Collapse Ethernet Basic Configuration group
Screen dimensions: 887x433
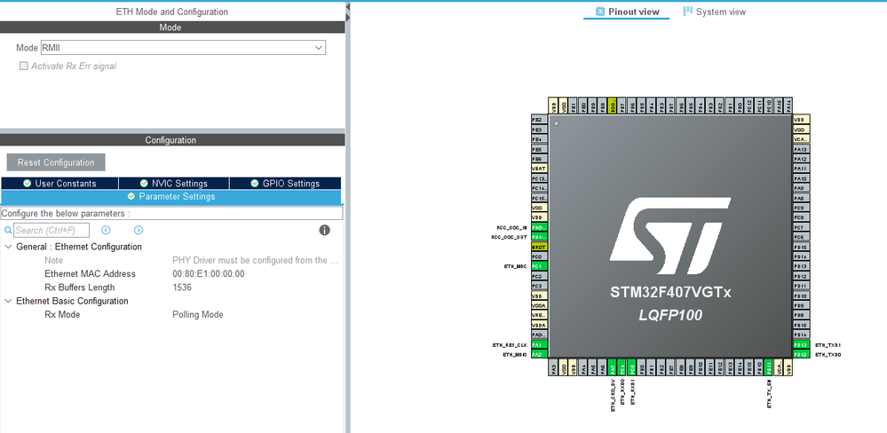pos(8,302)
